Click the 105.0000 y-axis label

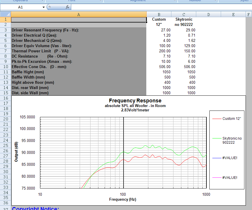point(27,117)
